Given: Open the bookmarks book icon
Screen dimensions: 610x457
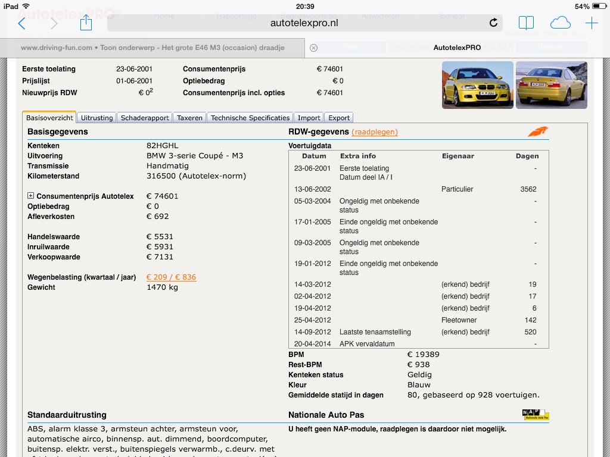Looking at the screenshot, I should (x=527, y=23).
